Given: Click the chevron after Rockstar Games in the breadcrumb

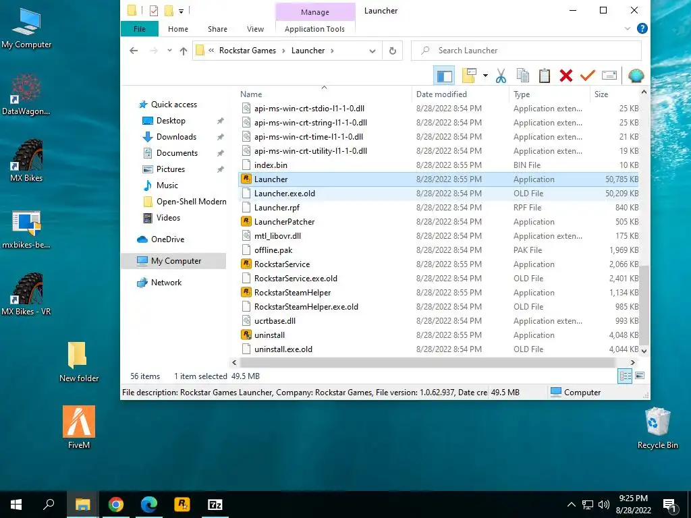Looking at the screenshot, I should [283, 51].
